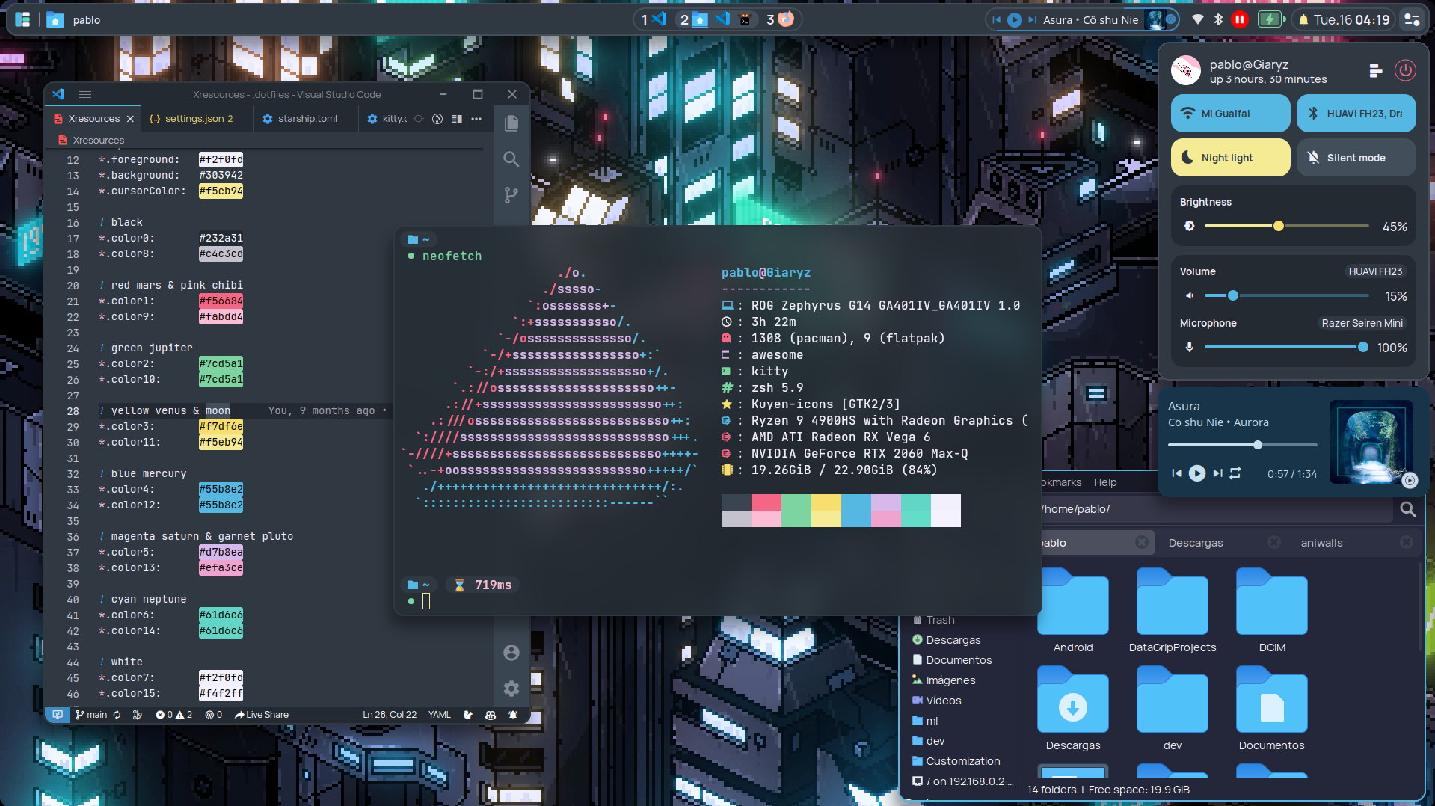Turn off Night light

tap(1230, 158)
